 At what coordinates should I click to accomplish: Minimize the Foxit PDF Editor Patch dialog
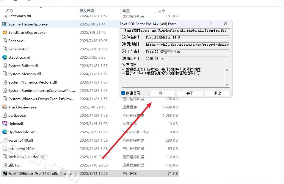tap(199, 24)
